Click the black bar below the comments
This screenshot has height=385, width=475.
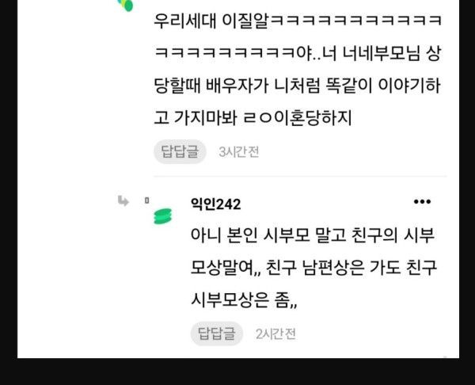coord(237,372)
